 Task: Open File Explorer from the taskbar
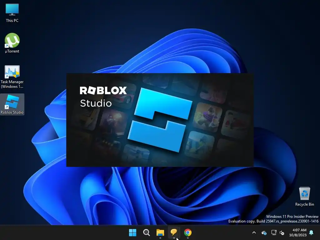point(160,232)
